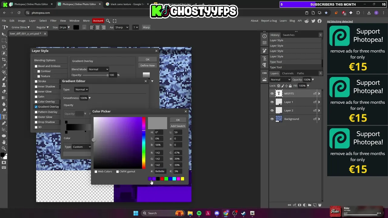The image size is (388, 218).
Task: Open Spotify from the taskbar
Action: tap(199, 213)
